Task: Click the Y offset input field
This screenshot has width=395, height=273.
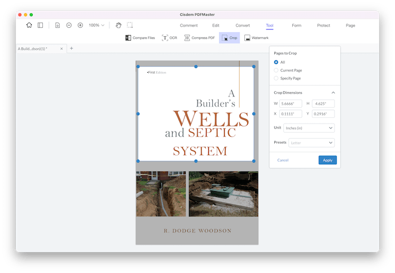Action: (323, 114)
